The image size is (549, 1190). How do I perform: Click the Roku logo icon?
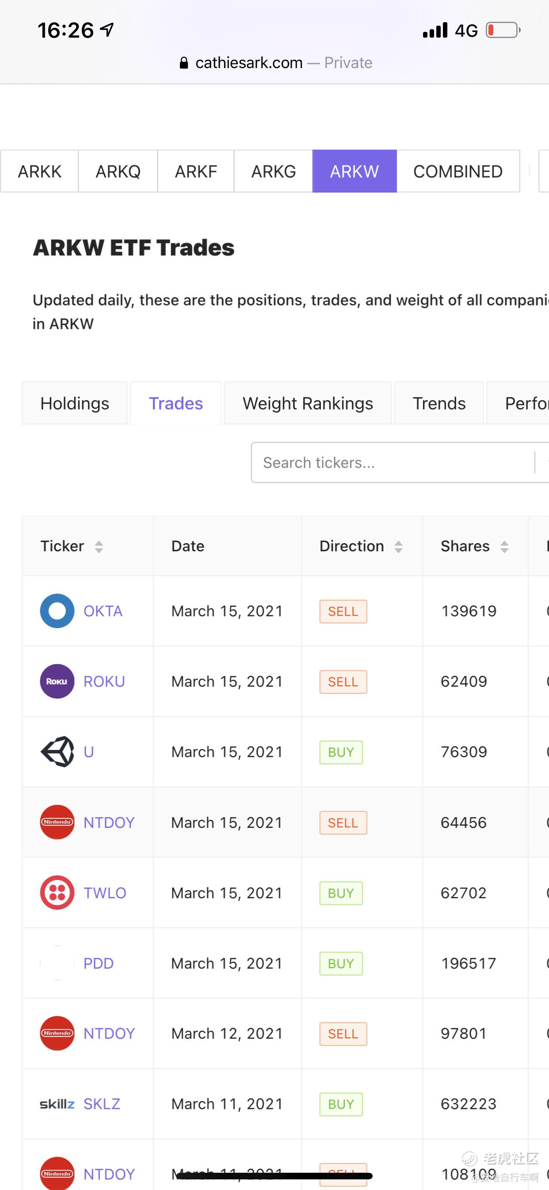pos(57,681)
